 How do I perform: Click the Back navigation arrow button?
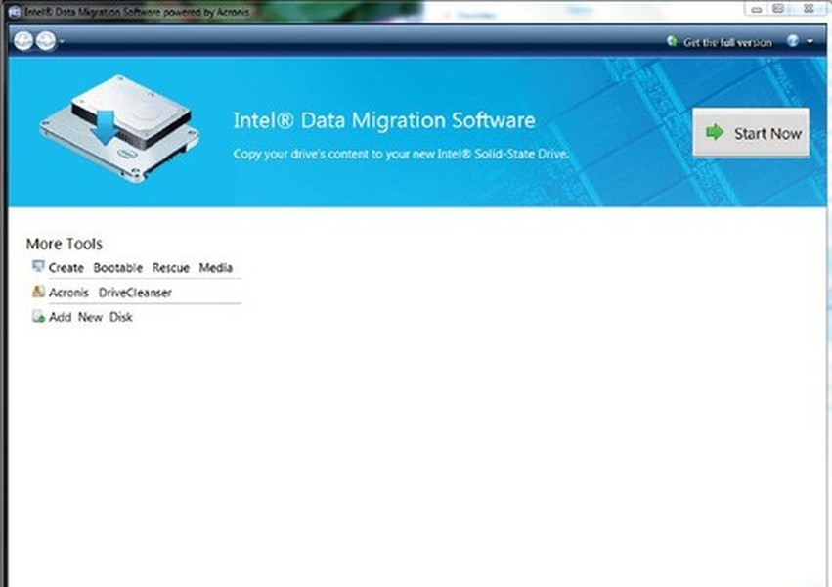point(23,40)
